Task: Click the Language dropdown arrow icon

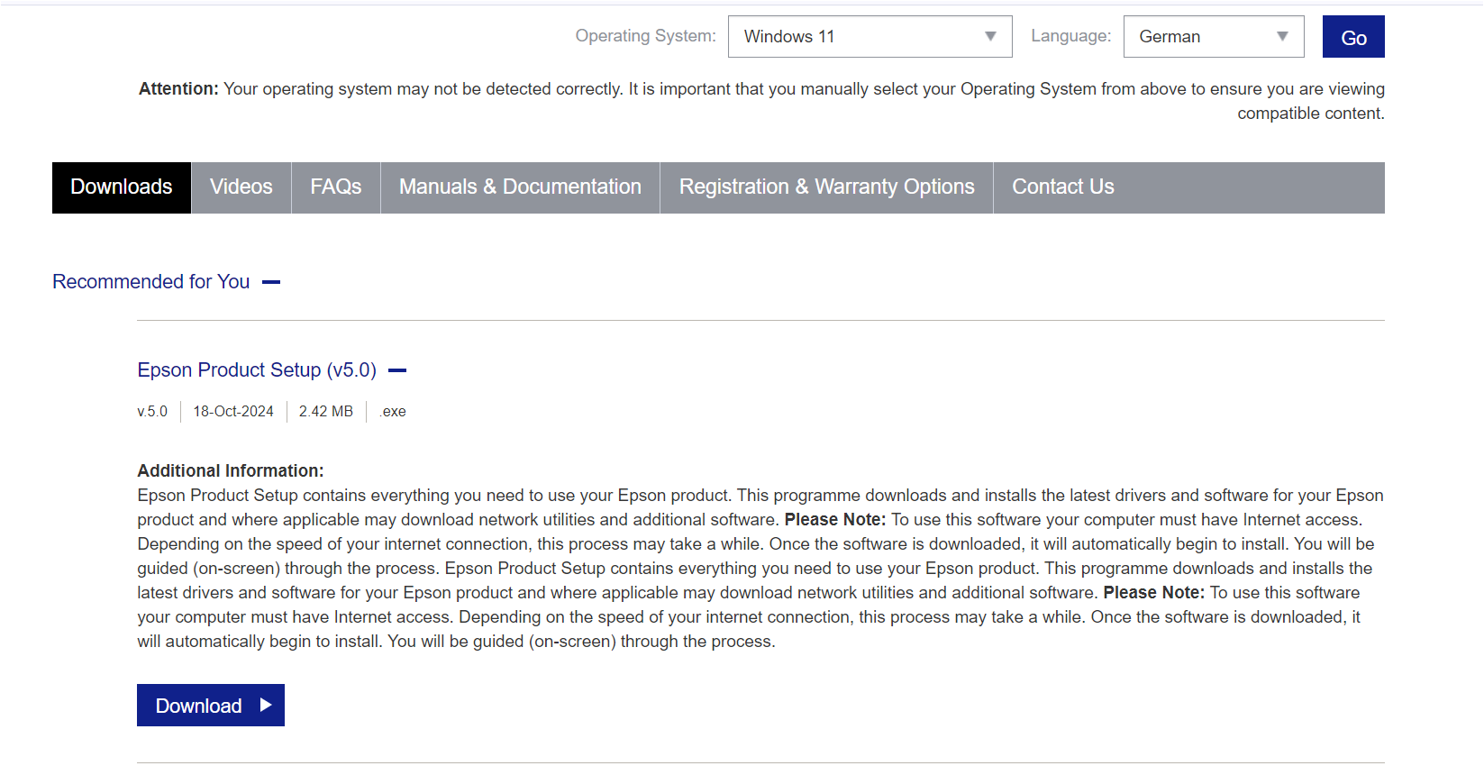Action: (x=1282, y=36)
